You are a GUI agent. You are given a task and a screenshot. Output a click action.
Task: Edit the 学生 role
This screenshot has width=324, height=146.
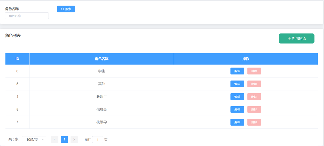(237, 71)
